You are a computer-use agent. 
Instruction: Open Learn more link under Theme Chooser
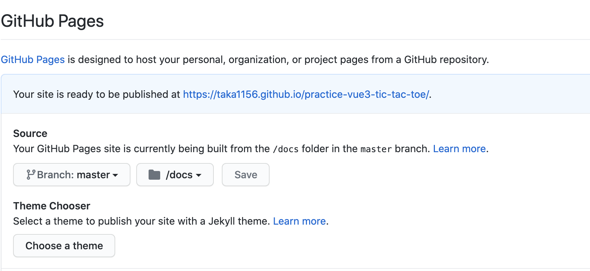pyautogui.click(x=299, y=221)
